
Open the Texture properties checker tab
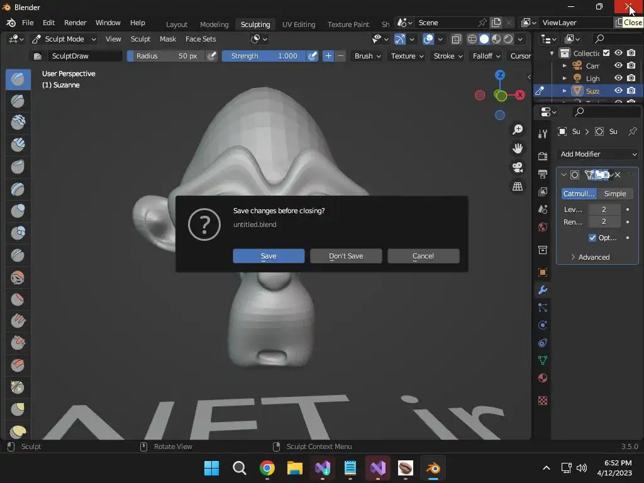pyautogui.click(x=543, y=401)
